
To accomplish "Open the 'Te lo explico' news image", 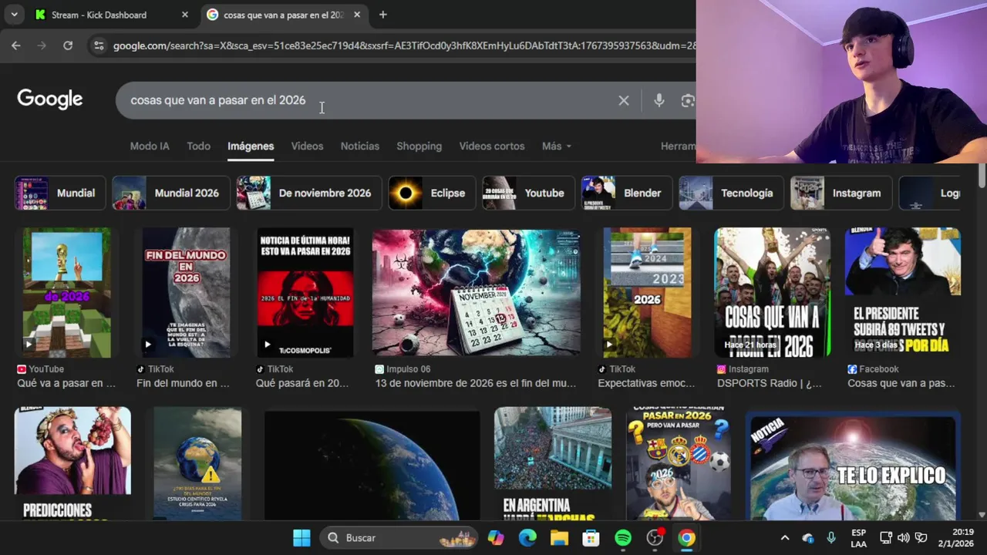I will [x=853, y=467].
